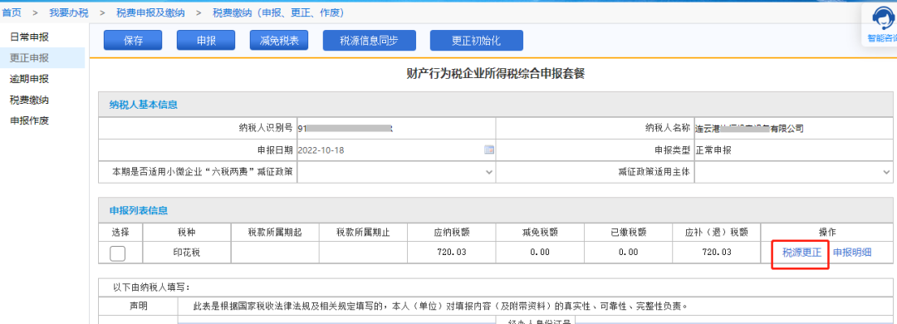Open the 减免税表 button

pos(279,41)
